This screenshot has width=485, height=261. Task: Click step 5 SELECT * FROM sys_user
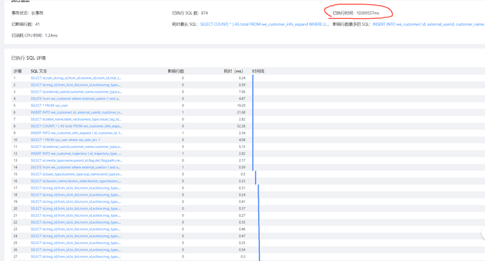(x=49, y=106)
